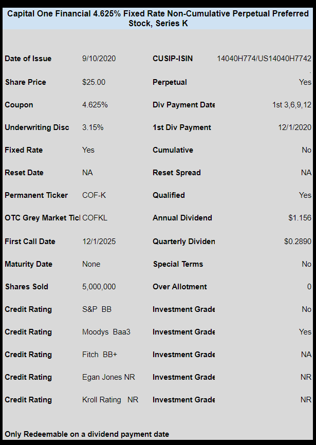Select the Permanent Ticker value COF-K
Screen dimensions: 316x445
click(x=94, y=195)
